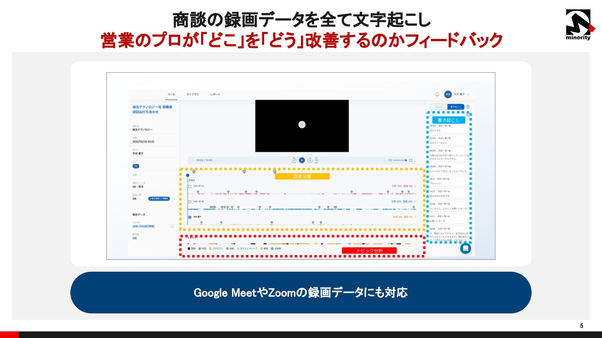Mute audio with the speaker icon
Image resolution: width=602 pixels, height=338 pixels.
390,160
